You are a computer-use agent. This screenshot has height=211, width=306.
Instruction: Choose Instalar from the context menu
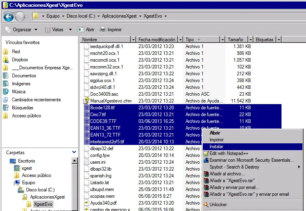tap(216, 147)
